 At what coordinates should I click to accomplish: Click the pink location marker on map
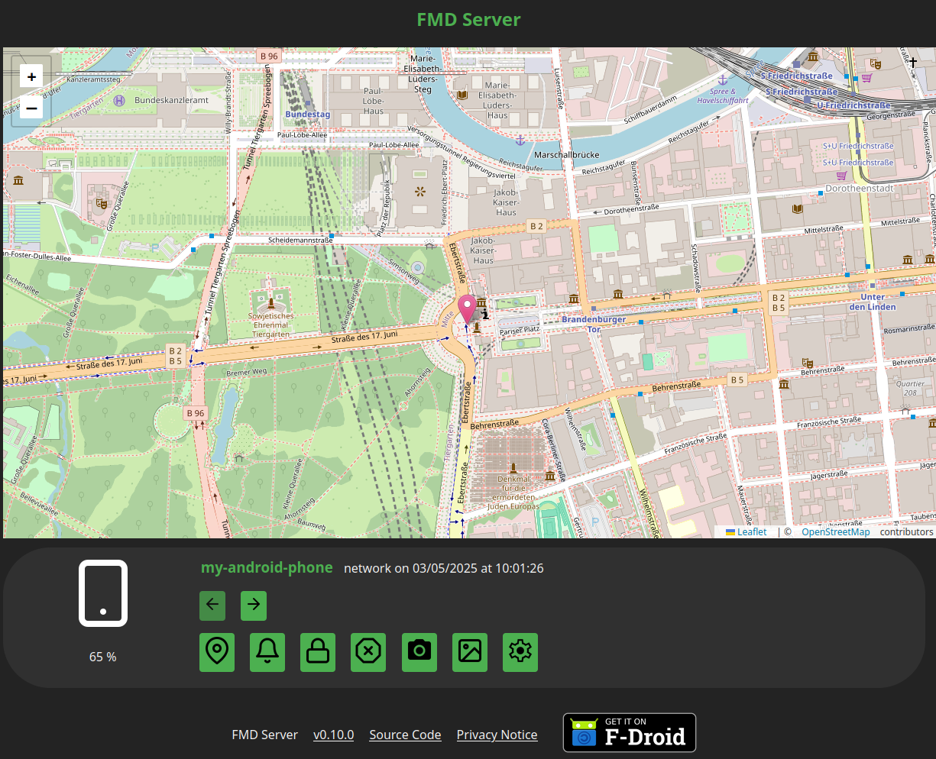(466, 310)
